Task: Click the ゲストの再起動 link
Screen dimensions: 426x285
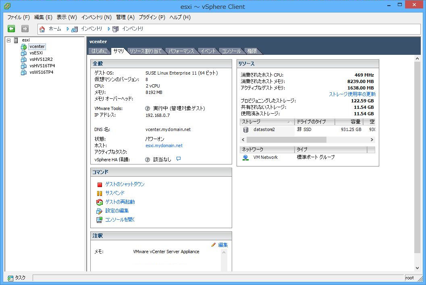Action: coord(120,202)
